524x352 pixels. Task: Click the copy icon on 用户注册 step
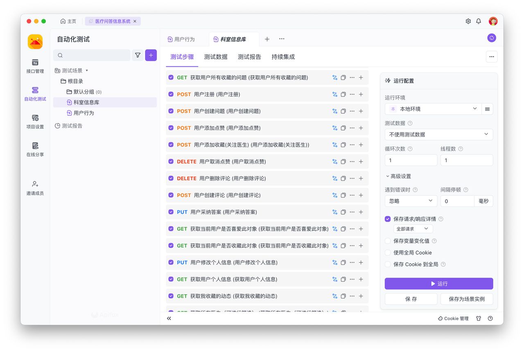[x=343, y=94]
